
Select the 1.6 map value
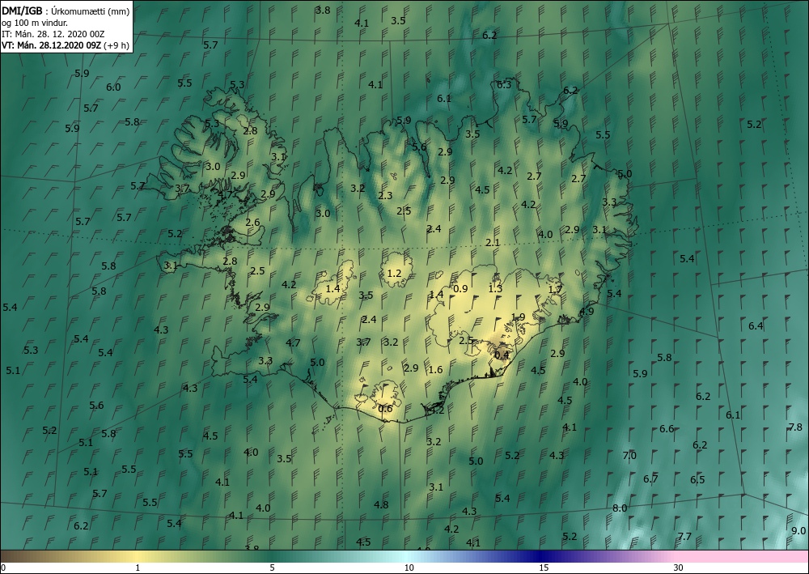click(x=436, y=370)
